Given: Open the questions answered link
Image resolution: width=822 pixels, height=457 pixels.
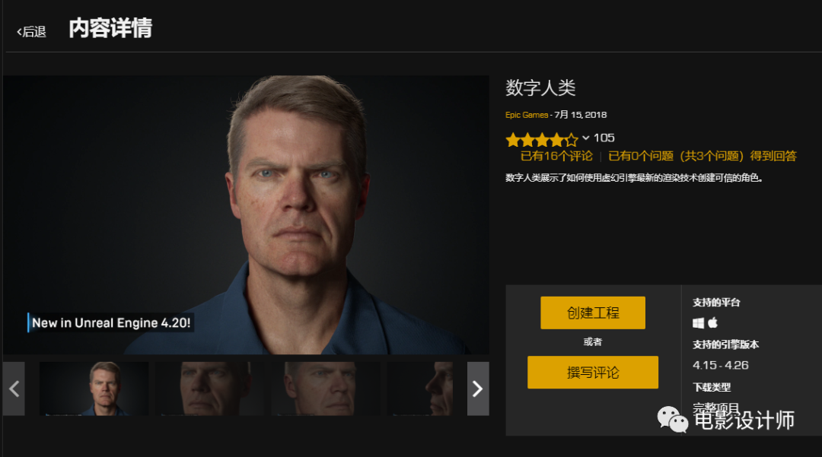Looking at the screenshot, I should [702, 156].
